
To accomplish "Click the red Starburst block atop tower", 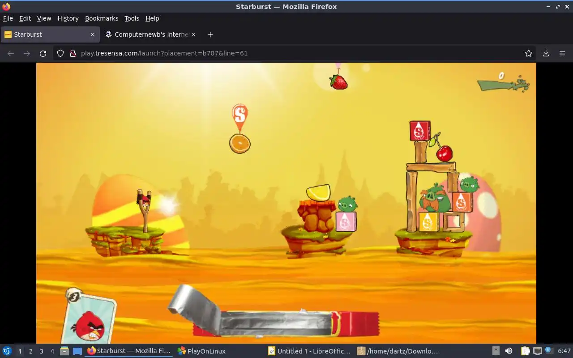I will click(x=420, y=131).
